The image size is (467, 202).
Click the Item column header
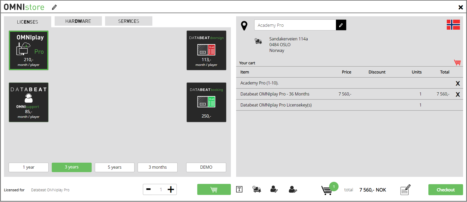coord(245,72)
